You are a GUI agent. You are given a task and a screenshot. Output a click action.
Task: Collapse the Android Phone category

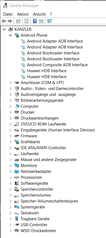point(10,35)
